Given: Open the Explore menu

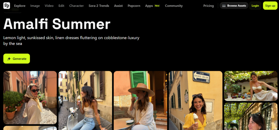Looking at the screenshot, I should click(20, 6).
